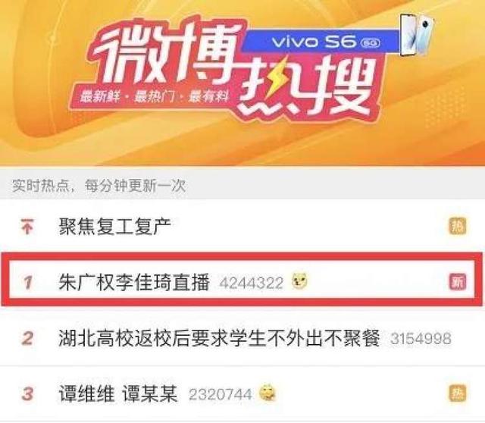Click rank number 2
Image resolution: width=485 pixels, height=423 pixels.
coord(27,338)
